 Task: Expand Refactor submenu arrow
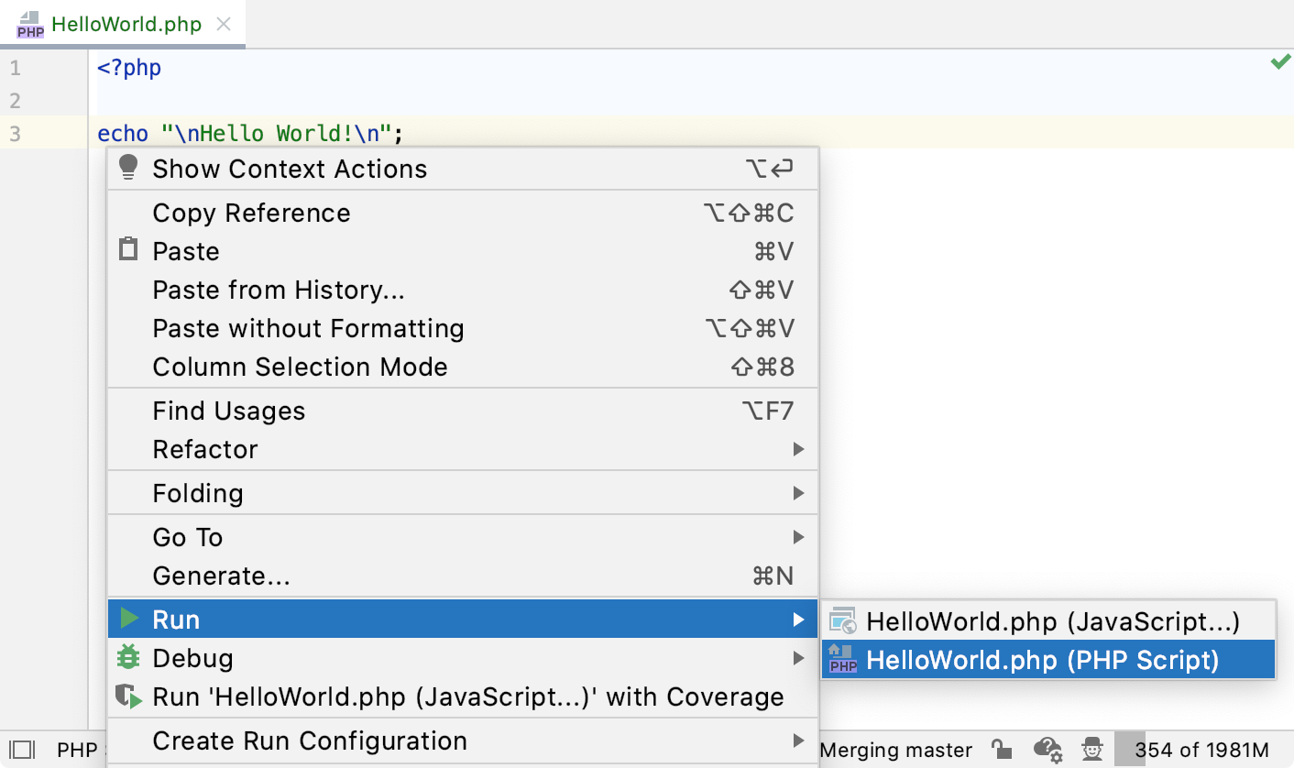(x=799, y=449)
